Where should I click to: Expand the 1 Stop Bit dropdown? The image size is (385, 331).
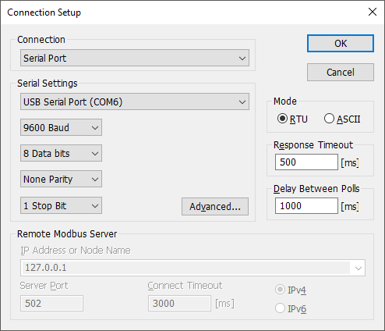(x=61, y=205)
